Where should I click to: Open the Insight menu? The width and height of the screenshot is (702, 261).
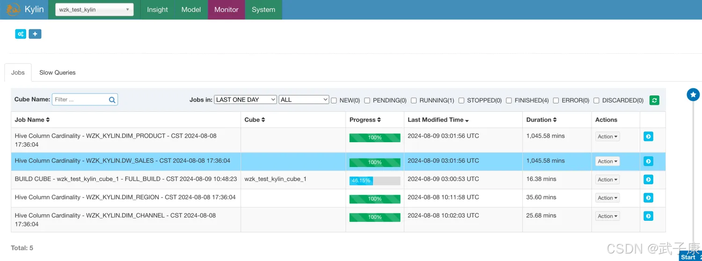click(157, 10)
